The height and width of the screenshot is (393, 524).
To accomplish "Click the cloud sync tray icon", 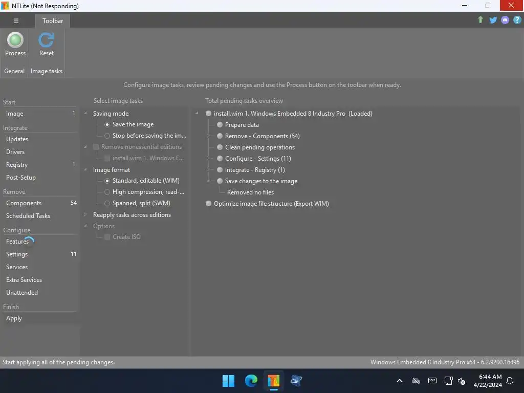I will click(x=416, y=381).
